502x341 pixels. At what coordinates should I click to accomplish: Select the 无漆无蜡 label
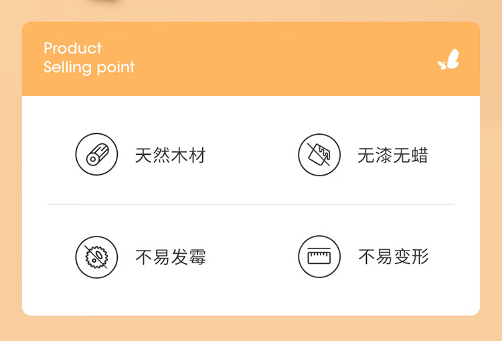pyautogui.click(x=393, y=155)
